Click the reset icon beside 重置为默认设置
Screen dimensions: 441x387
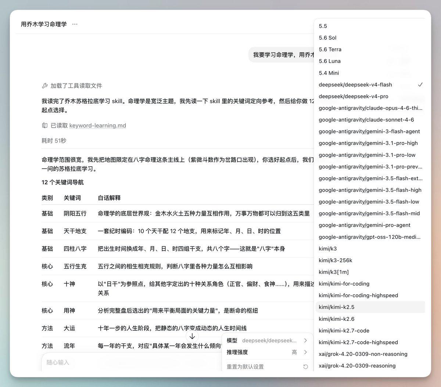[305, 367]
